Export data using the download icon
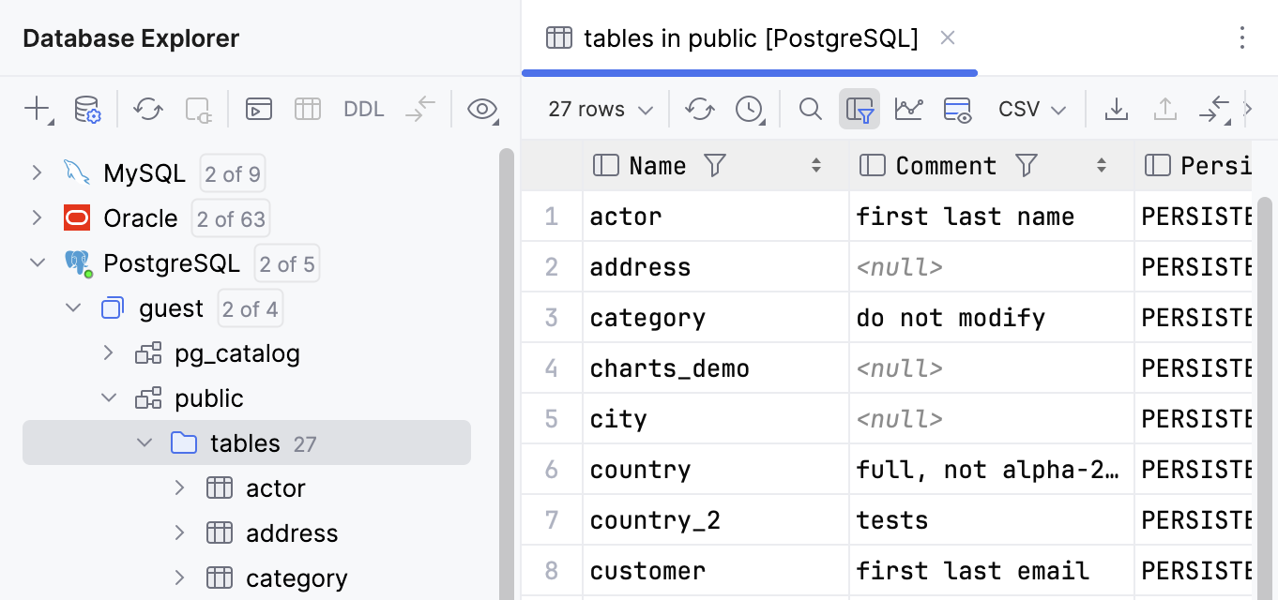This screenshot has width=1278, height=600. coord(1117,109)
